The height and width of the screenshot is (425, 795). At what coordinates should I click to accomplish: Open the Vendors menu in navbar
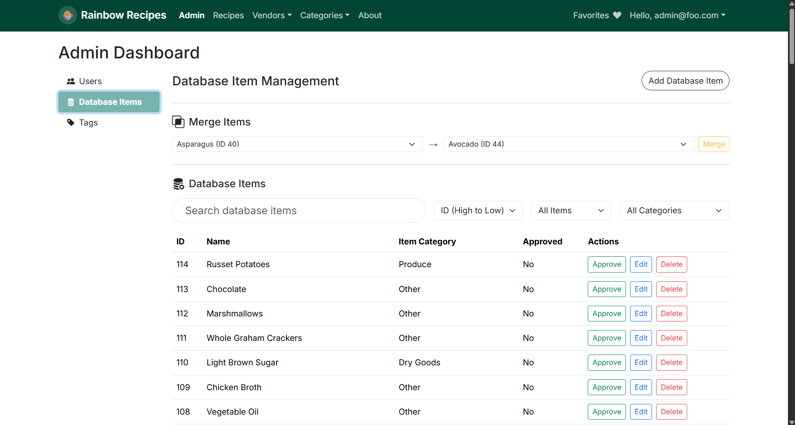(272, 15)
